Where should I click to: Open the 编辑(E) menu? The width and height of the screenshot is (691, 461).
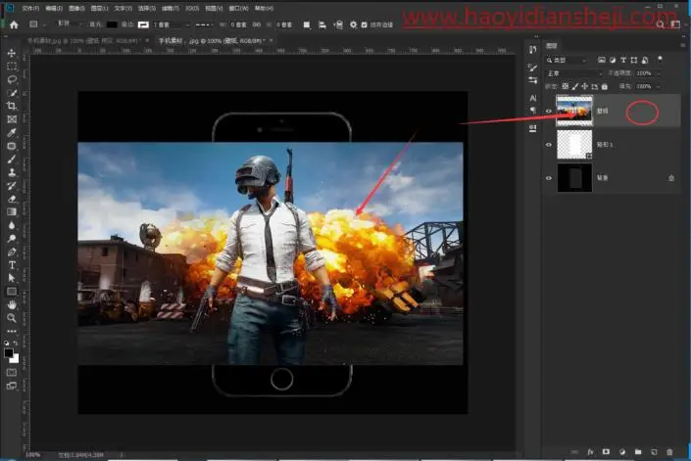click(x=53, y=9)
